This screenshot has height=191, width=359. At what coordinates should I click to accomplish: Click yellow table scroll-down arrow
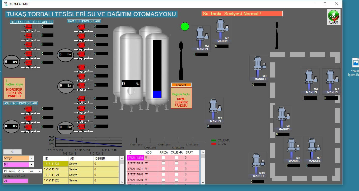pos(122,182)
